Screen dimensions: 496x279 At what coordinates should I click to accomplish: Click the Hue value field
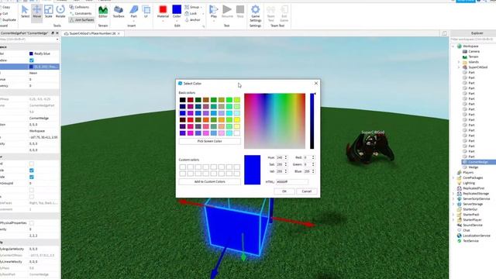(280, 157)
